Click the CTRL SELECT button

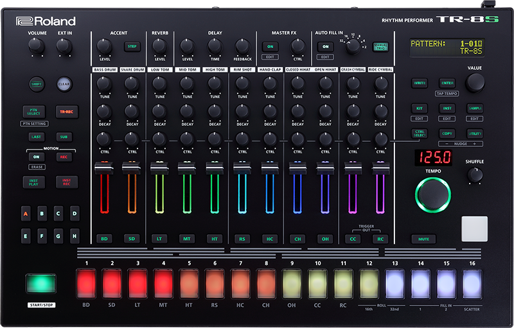tap(420, 134)
